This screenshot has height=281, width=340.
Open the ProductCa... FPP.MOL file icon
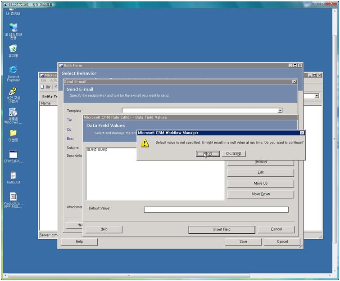pyautogui.click(x=13, y=201)
